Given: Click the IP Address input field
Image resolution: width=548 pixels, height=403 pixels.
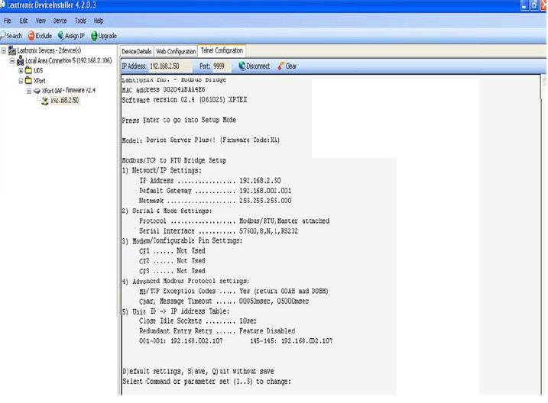Looking at the screenshot, I should click(x=170, y=66).
